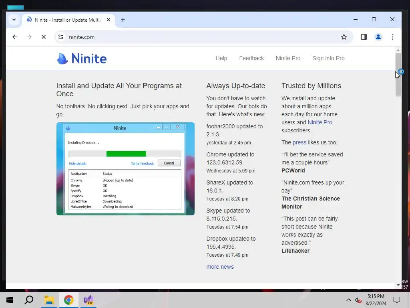Open a new browser tab
This screenshot has height=308, width=410.
click(x=123, y=20)
